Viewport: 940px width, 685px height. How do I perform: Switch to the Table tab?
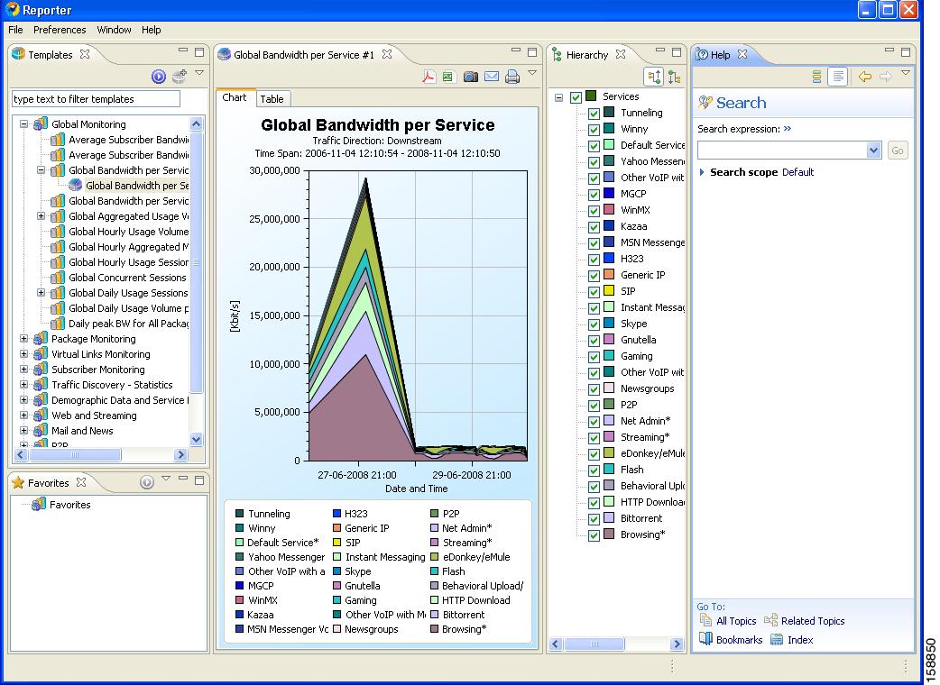click(x=272, y=99)
